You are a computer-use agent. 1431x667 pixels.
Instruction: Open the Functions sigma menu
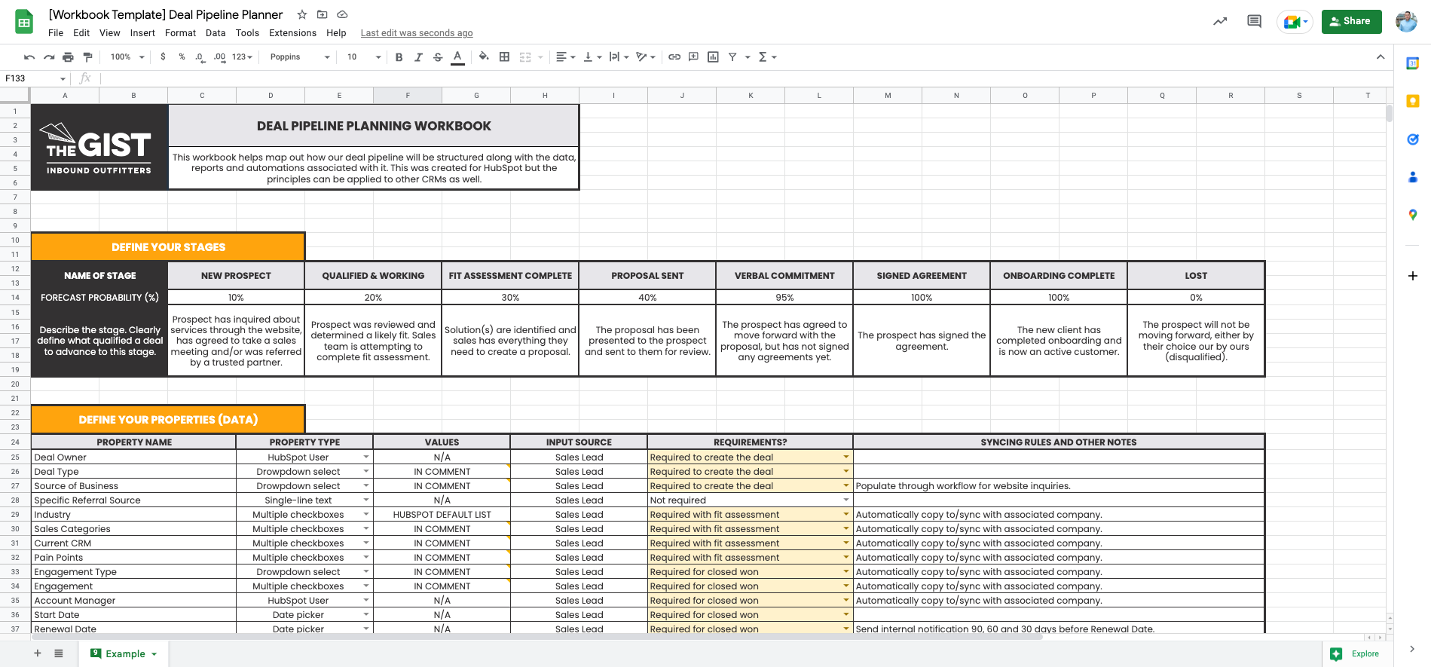point(767,57)
